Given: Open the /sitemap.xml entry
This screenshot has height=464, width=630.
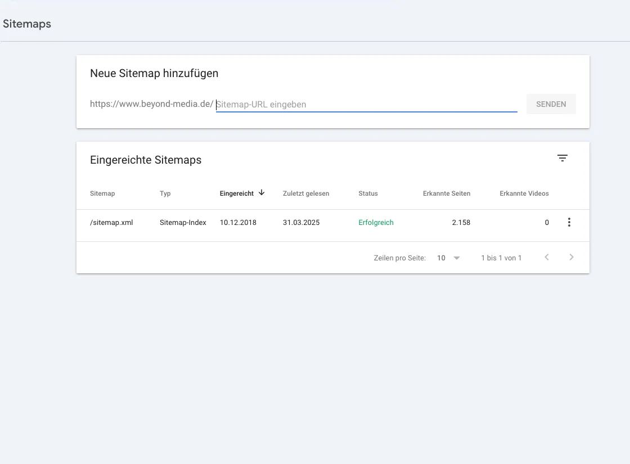Looking at the screenshot, I should (111, 222).
